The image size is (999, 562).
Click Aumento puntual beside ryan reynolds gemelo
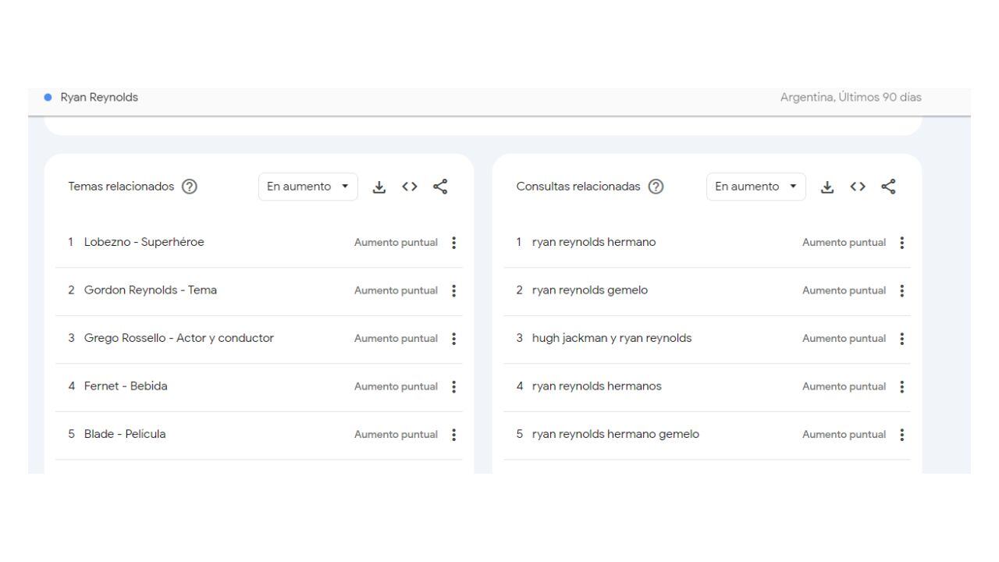pos(844,290)
